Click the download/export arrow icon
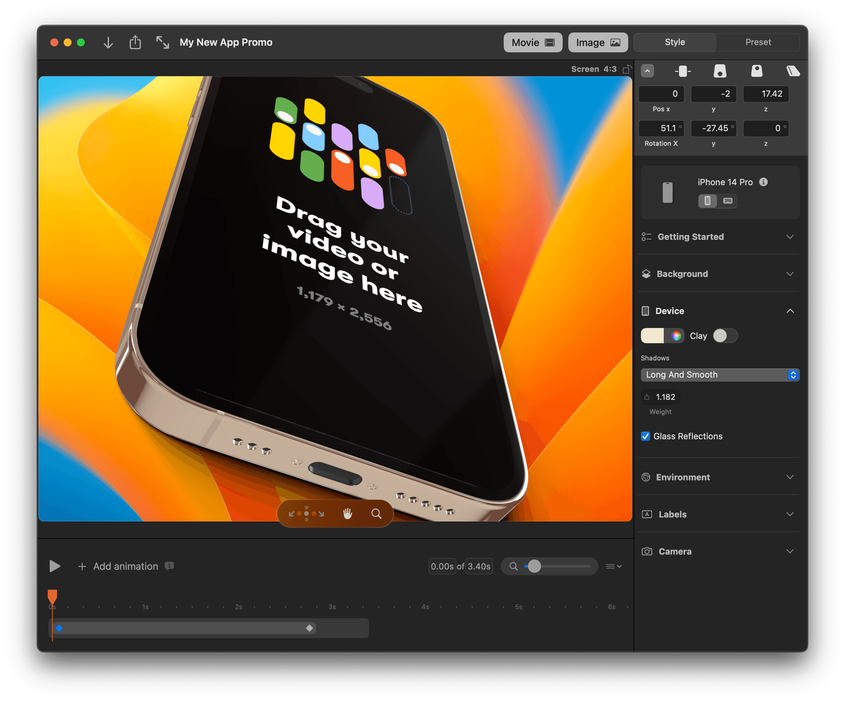845x701 pixels. pyautogui.click(x=109, y=43)
